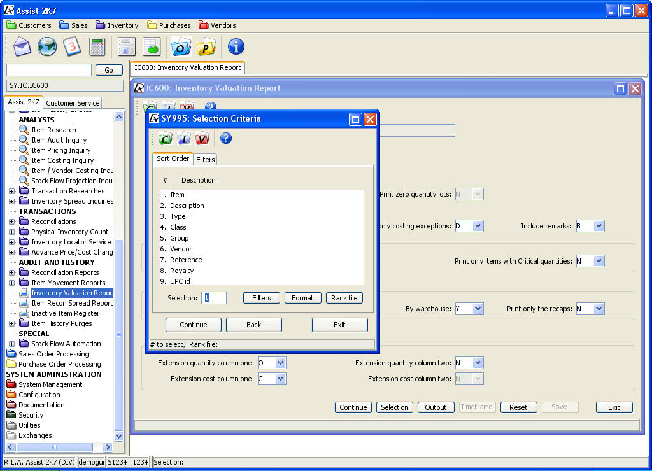Open the Sales menu

73,25
